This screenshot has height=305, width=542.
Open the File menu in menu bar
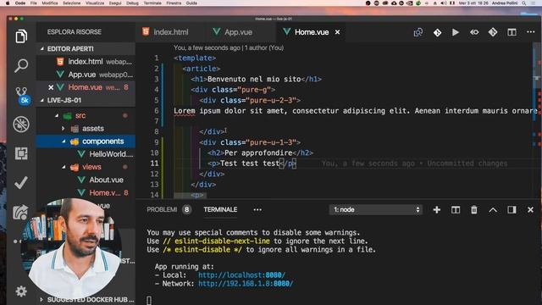[34, 3]
